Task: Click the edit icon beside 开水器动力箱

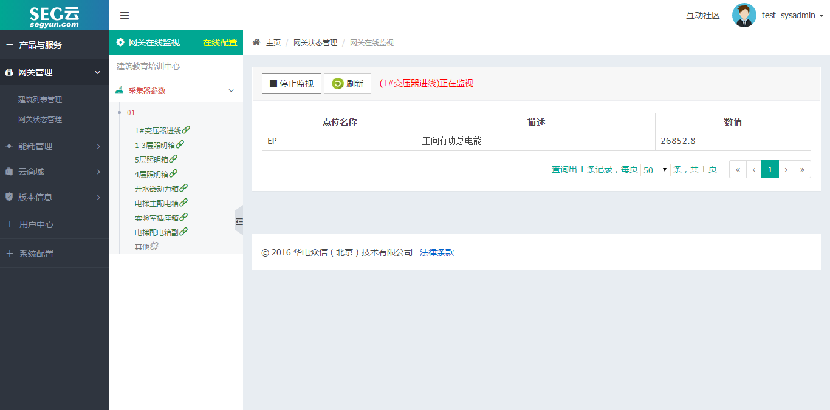Action: click(185, 187)
